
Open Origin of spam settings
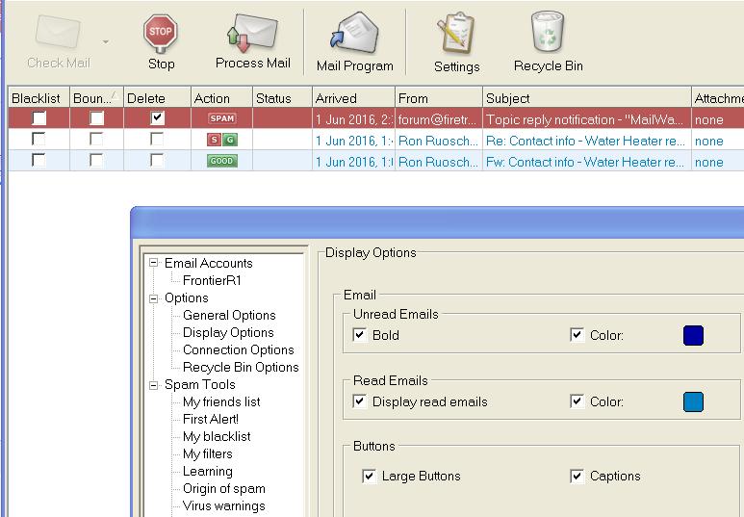[x=224, y=488]
